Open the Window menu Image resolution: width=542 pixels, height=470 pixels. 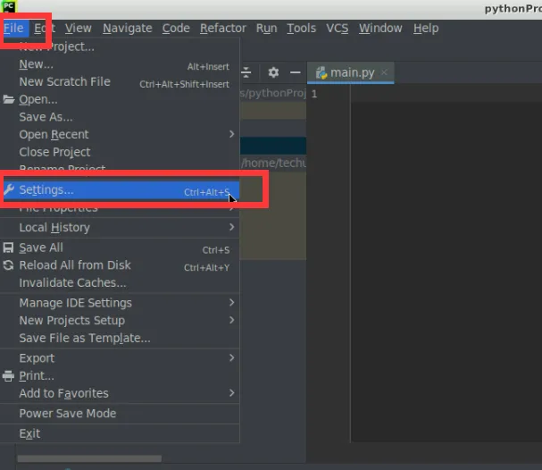380,28
